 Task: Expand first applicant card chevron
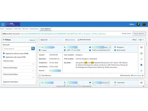point(143,75)
